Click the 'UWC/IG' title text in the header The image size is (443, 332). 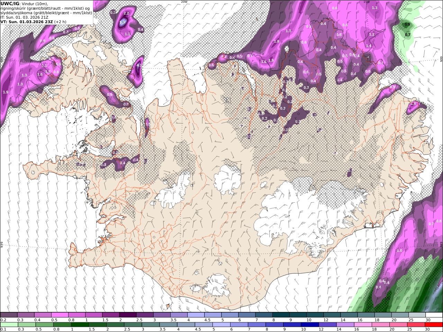(10, 3)
